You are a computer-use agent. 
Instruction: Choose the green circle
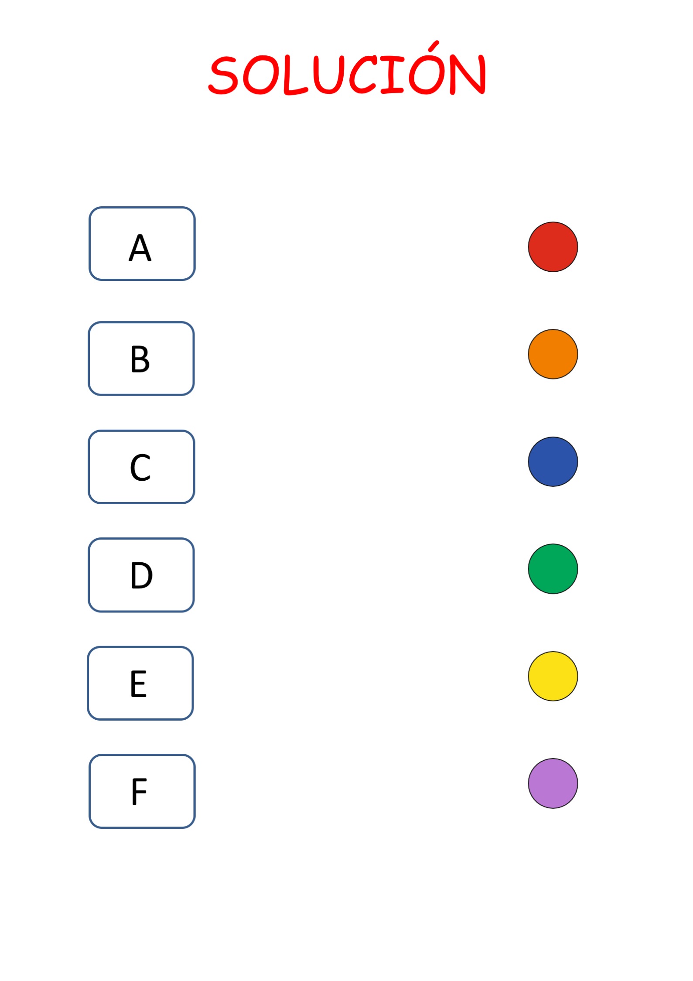(553, 569)
